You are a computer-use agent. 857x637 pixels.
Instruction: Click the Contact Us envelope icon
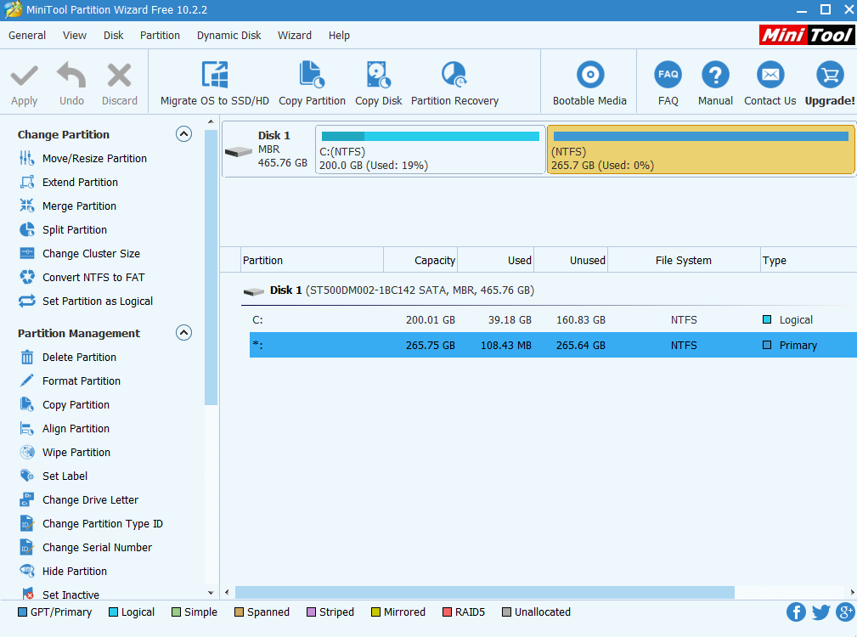coord(770,75)
